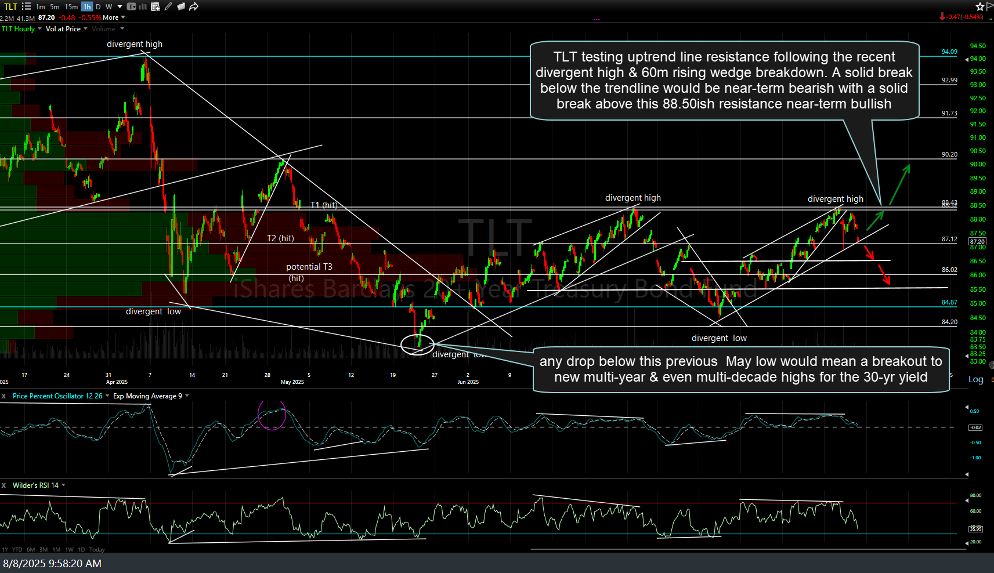Close the Wilder's RSI 14 panel
Image resolution: width=994 pixels, height=573 pixels.
pos(3,485)
